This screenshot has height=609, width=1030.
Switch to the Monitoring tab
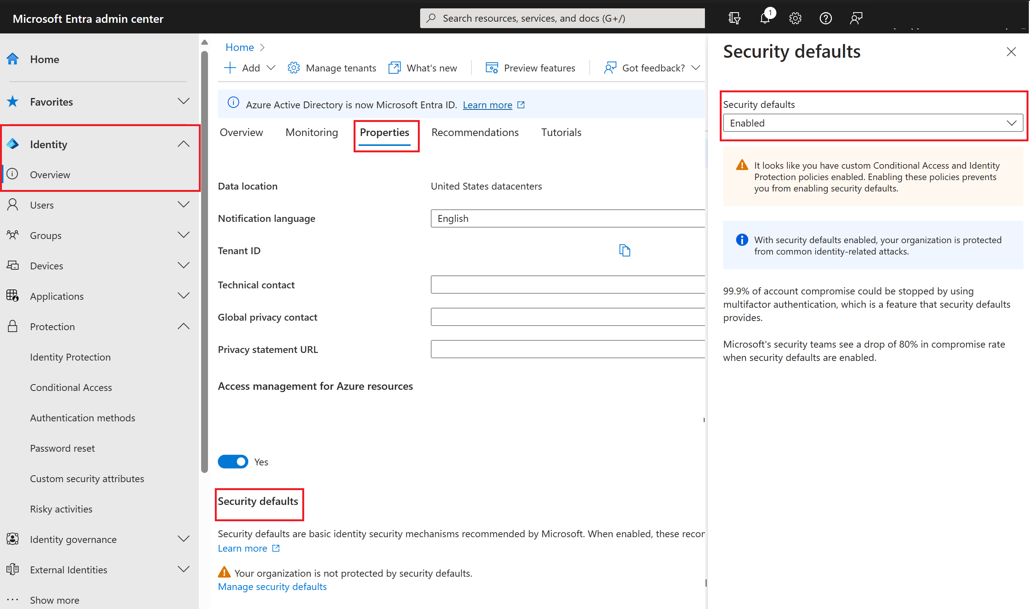tap(311, 132)
